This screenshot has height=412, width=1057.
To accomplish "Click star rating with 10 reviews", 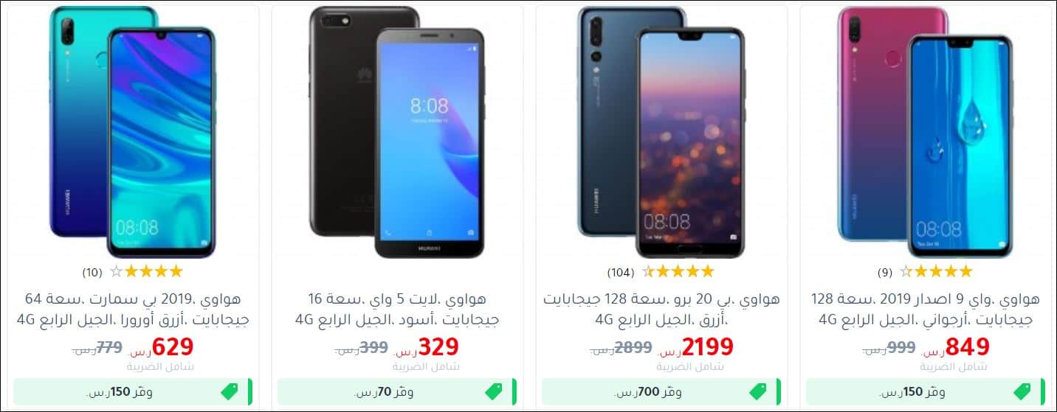I will pos(146,271).
